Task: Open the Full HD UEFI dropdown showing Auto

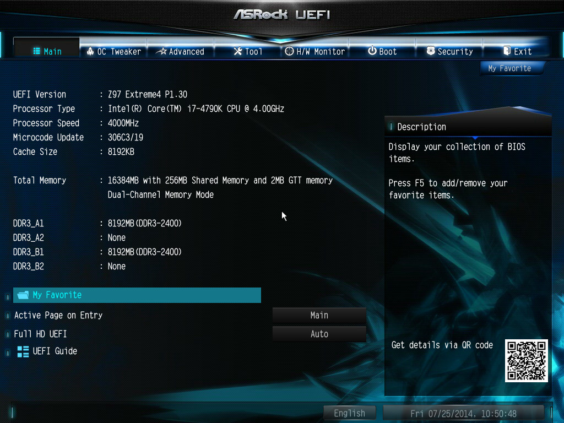Action: (319, 334)
